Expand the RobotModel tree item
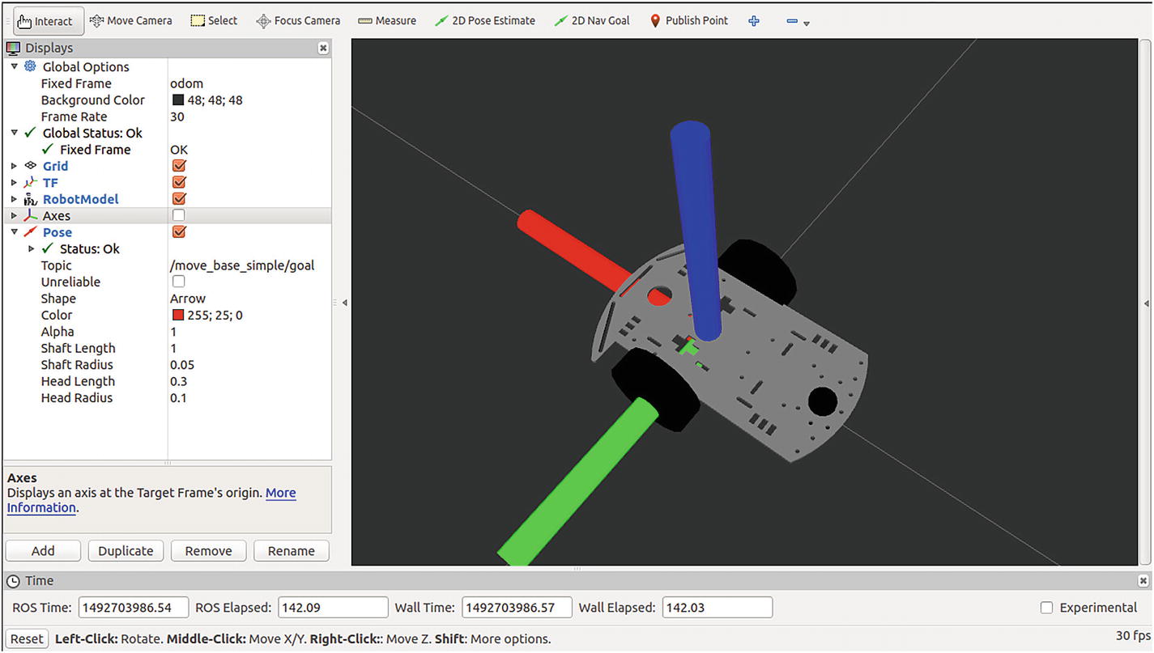This screenshot has height=653, width=1154. point(14,199)
